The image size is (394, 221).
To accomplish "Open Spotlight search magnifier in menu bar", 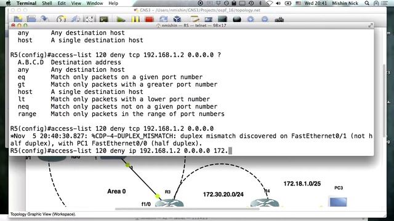I will [x=367, y=3].
